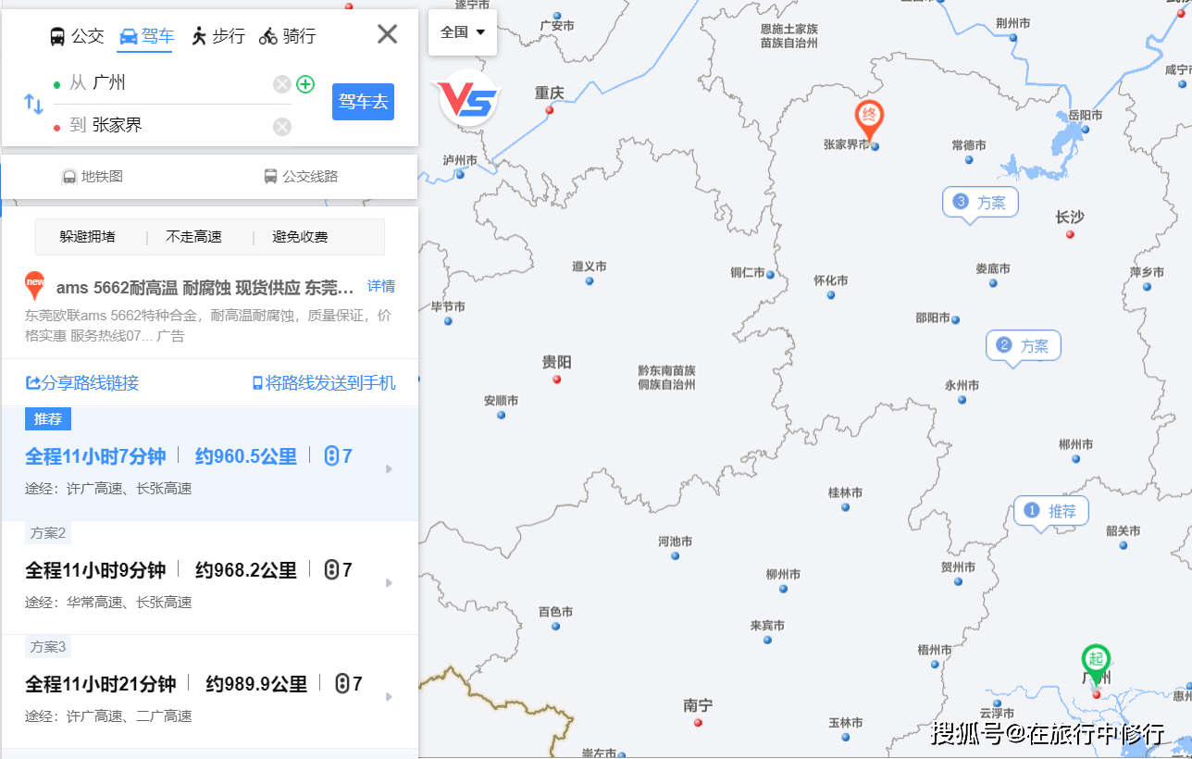Close the route planning panel
Screen dimensions: 1192x759
coord(387,34)
